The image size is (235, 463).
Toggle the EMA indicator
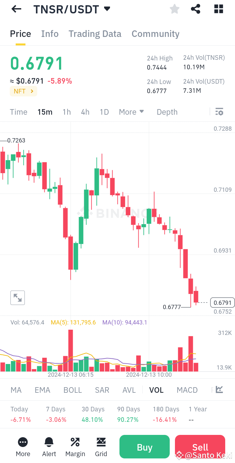[42, 389]
